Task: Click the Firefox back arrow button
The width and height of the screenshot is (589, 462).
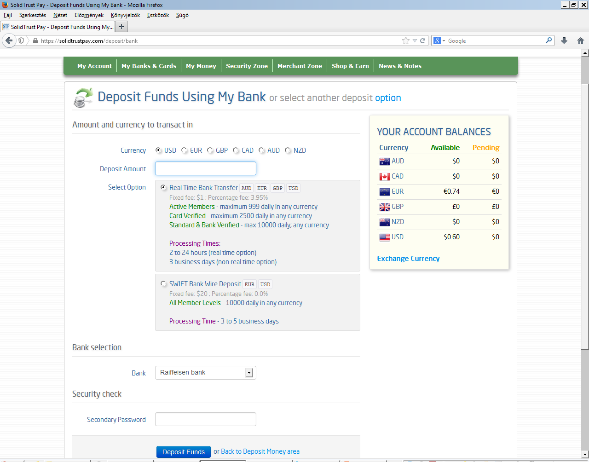Action: (x=9, y=40)
